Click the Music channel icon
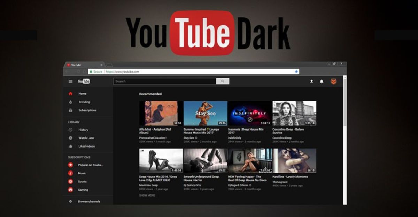This screenshot has height=217, width=418. 70,173
